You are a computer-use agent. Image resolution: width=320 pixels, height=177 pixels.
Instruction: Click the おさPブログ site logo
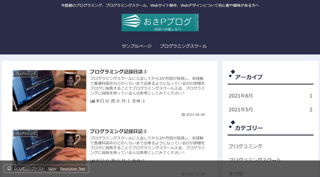[160, 23]
